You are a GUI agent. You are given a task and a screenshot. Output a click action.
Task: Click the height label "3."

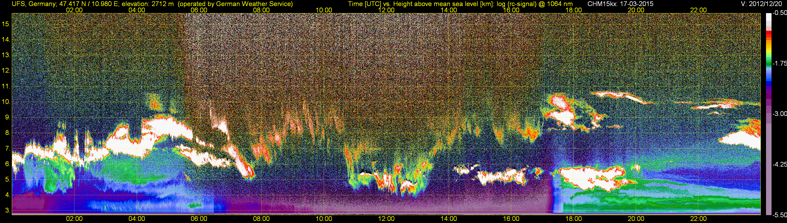click(x=8, y=211)
